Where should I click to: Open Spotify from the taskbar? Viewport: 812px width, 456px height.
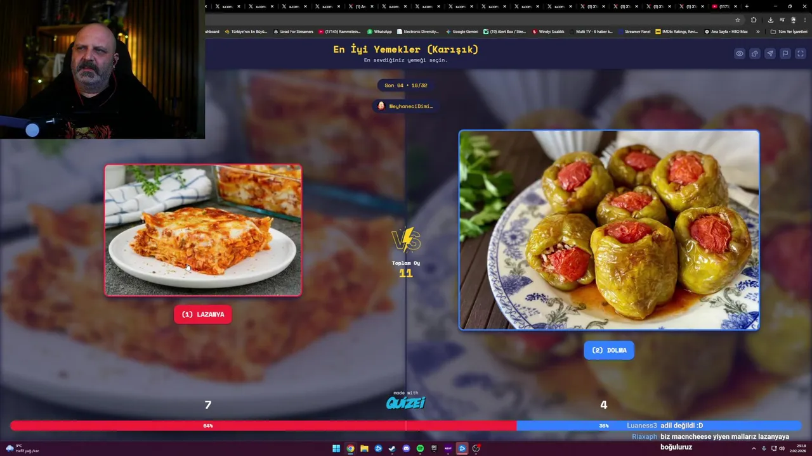(420, 448)
